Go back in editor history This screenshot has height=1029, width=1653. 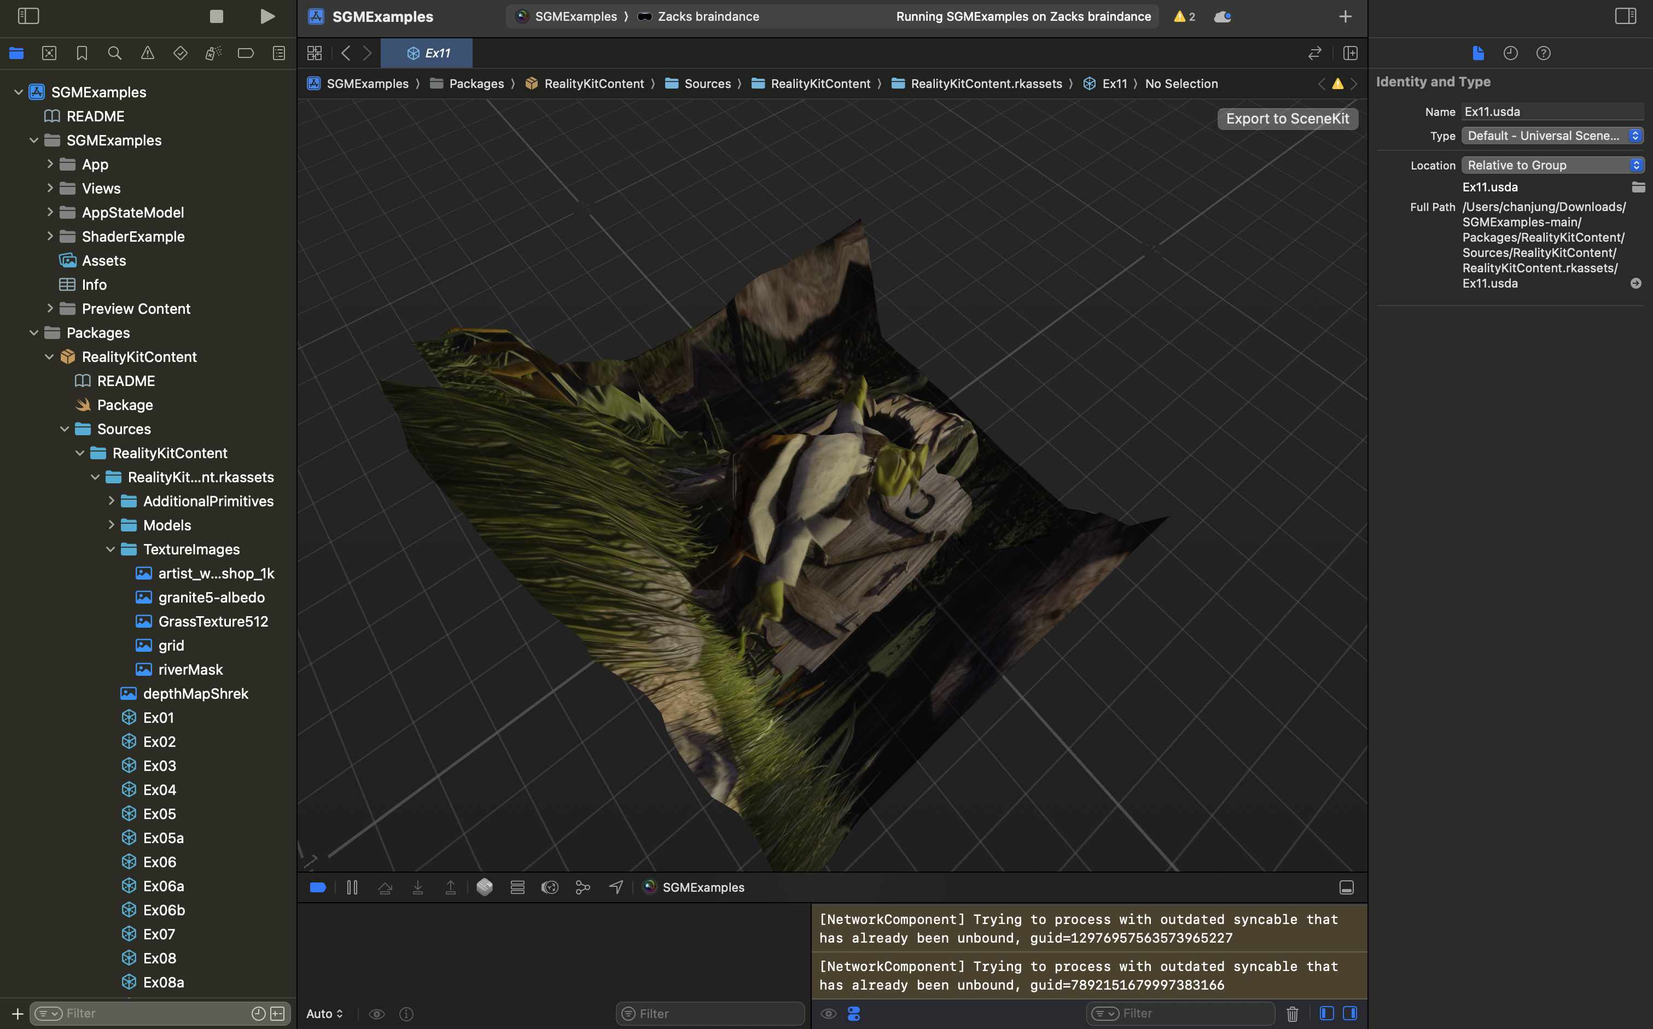(346, 53)
